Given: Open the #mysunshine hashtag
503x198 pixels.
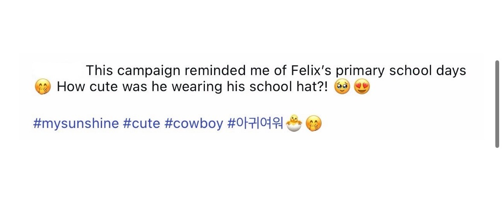Looking at the screenshot, I should 76,124.
